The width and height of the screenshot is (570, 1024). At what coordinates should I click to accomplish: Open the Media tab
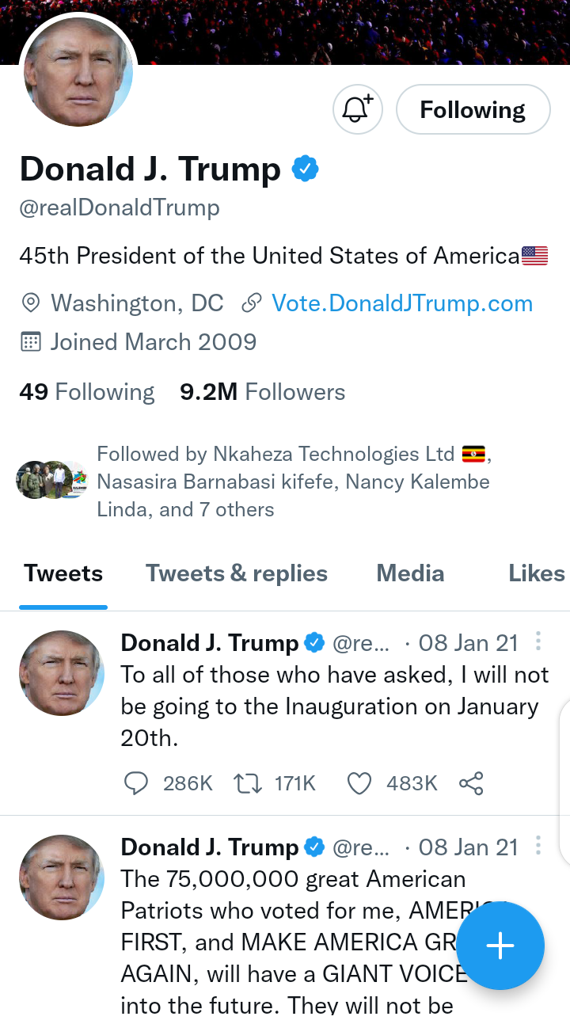(410, 573)
